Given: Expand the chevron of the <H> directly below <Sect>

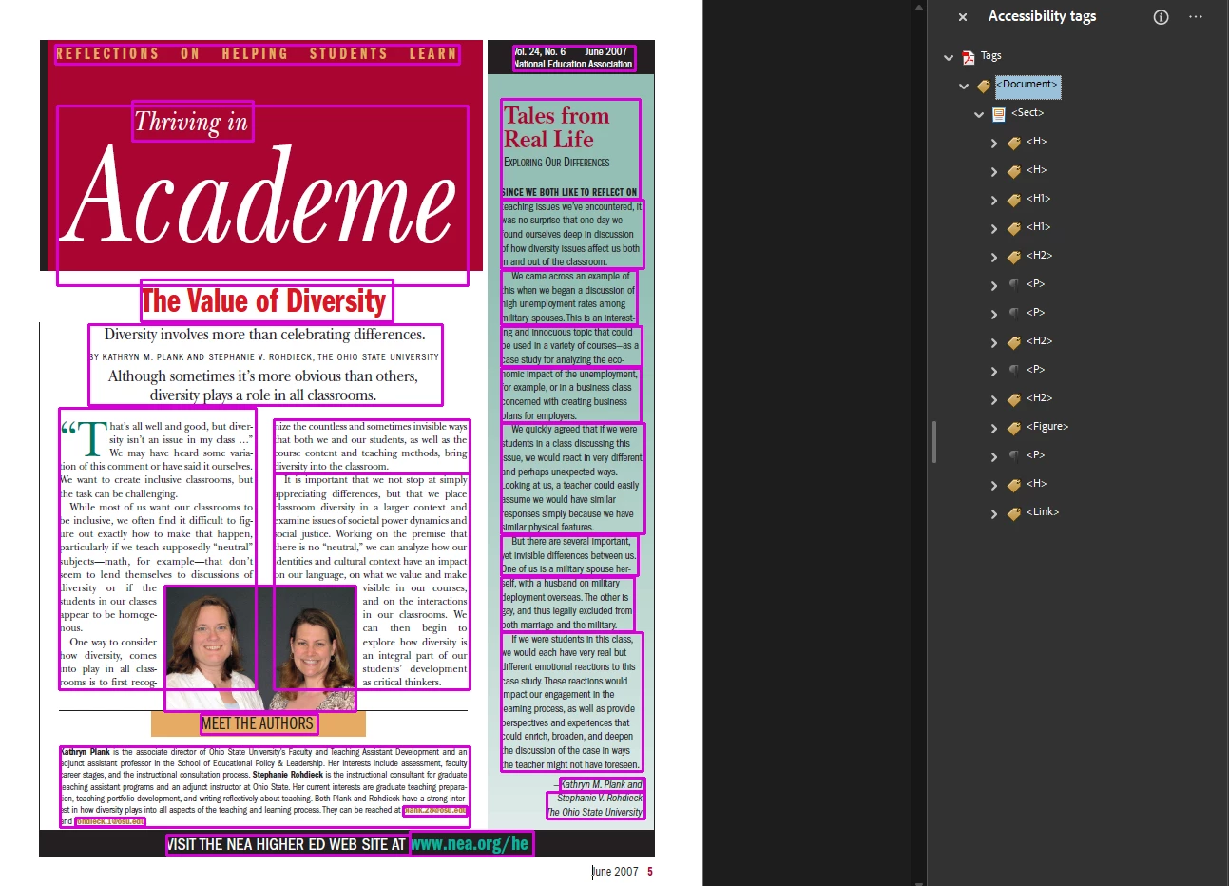Looking at the screenshot, I should tap(994, 144).
